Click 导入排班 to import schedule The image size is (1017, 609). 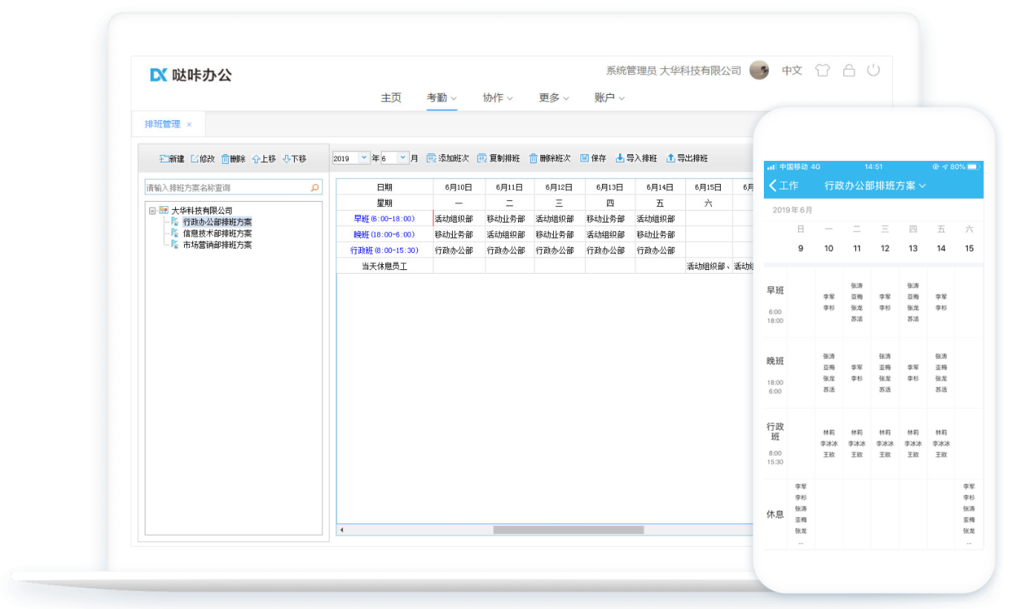tap(636, 158)
